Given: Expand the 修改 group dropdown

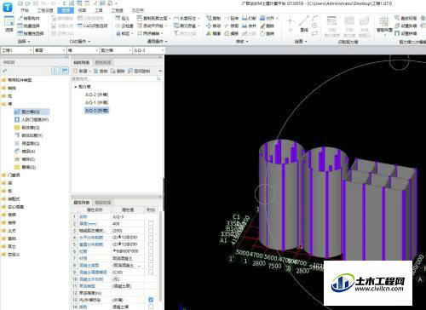Looking at the screenshot, I should [x=242, y=42].
